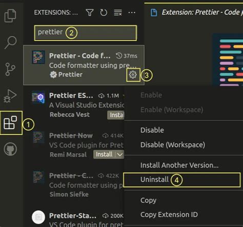Click the Prettier-Standard extension round icon
The width and height of the screenshot is (243, 227).
(x=38, y=217)
